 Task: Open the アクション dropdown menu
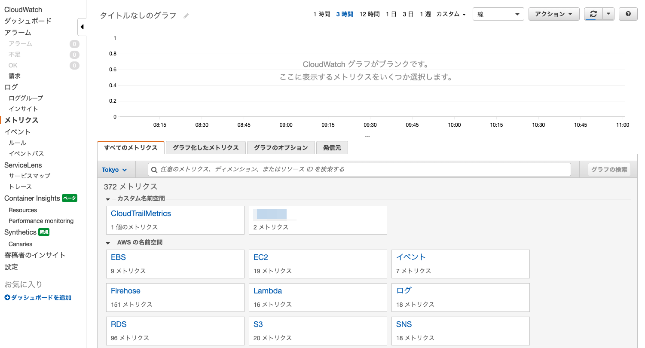[x=554, y=14]
